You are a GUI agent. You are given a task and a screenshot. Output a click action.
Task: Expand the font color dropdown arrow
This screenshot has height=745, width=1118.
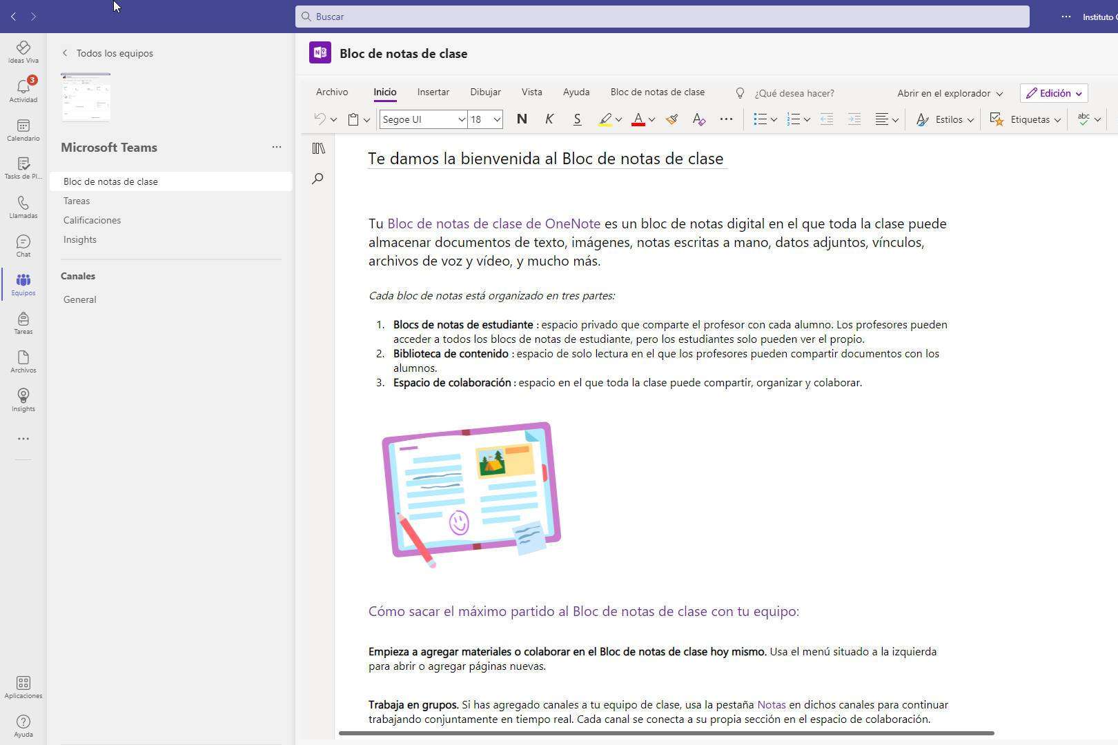[651, 119]
